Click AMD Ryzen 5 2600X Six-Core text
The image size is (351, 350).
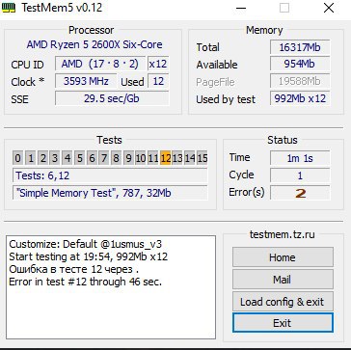(94, 44)
